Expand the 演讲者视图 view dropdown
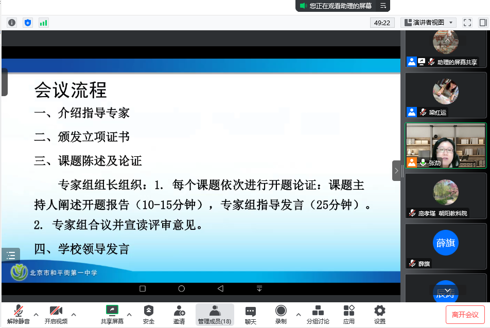Viewport: 490px width, 328px height. pyautogui.click(x=429, y=23)
